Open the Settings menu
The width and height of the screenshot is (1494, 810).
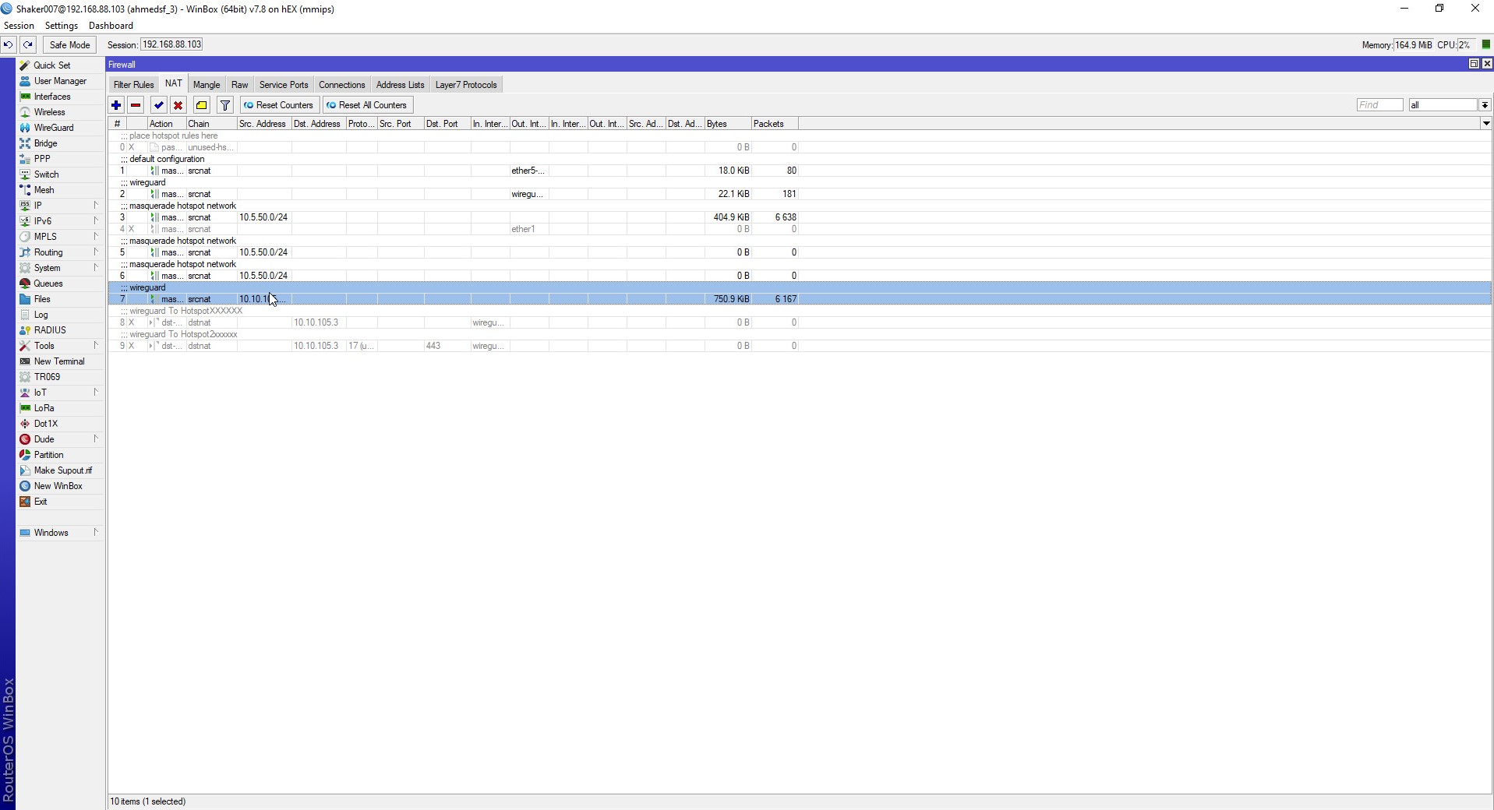tap(62, 26)
